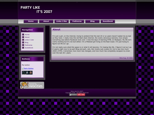Click the footer text Party Like It's 2007!
The image size is (154, 115).
[77, 91]
